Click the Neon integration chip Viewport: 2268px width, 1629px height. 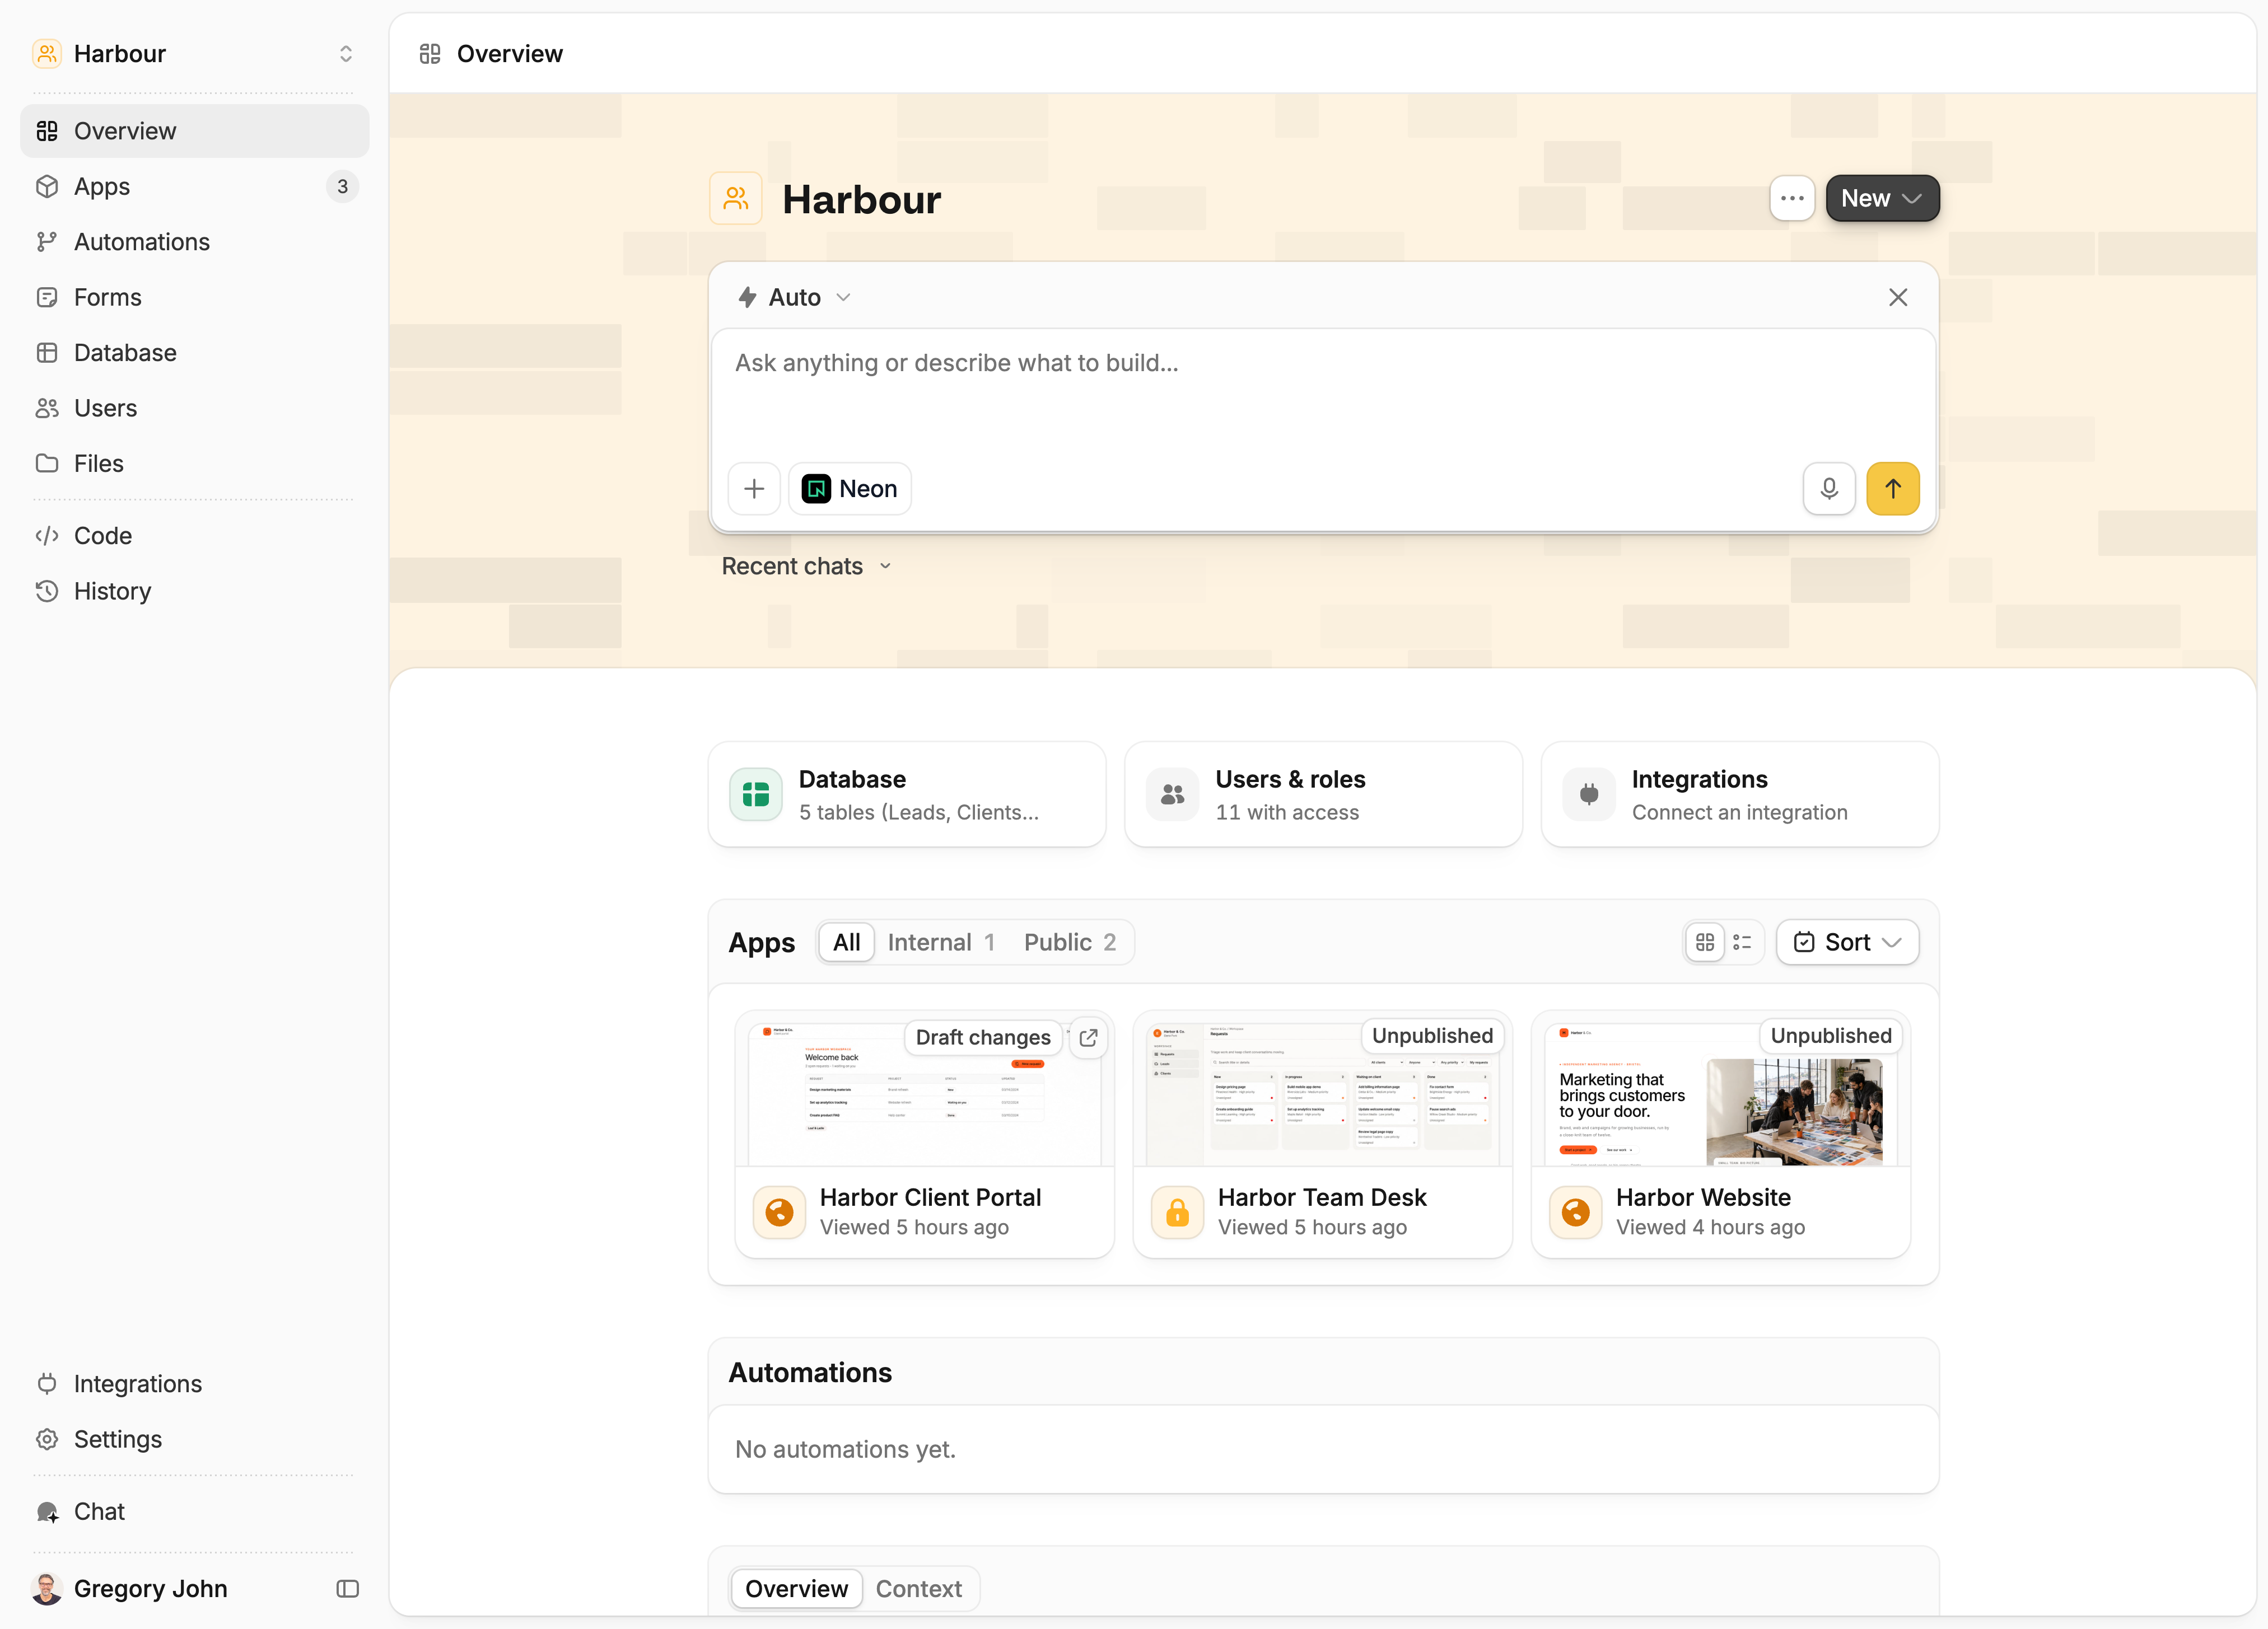point(849,489)
